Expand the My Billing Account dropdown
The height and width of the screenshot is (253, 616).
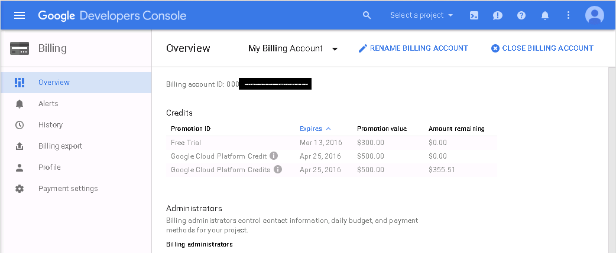click(x=293, y=48)
